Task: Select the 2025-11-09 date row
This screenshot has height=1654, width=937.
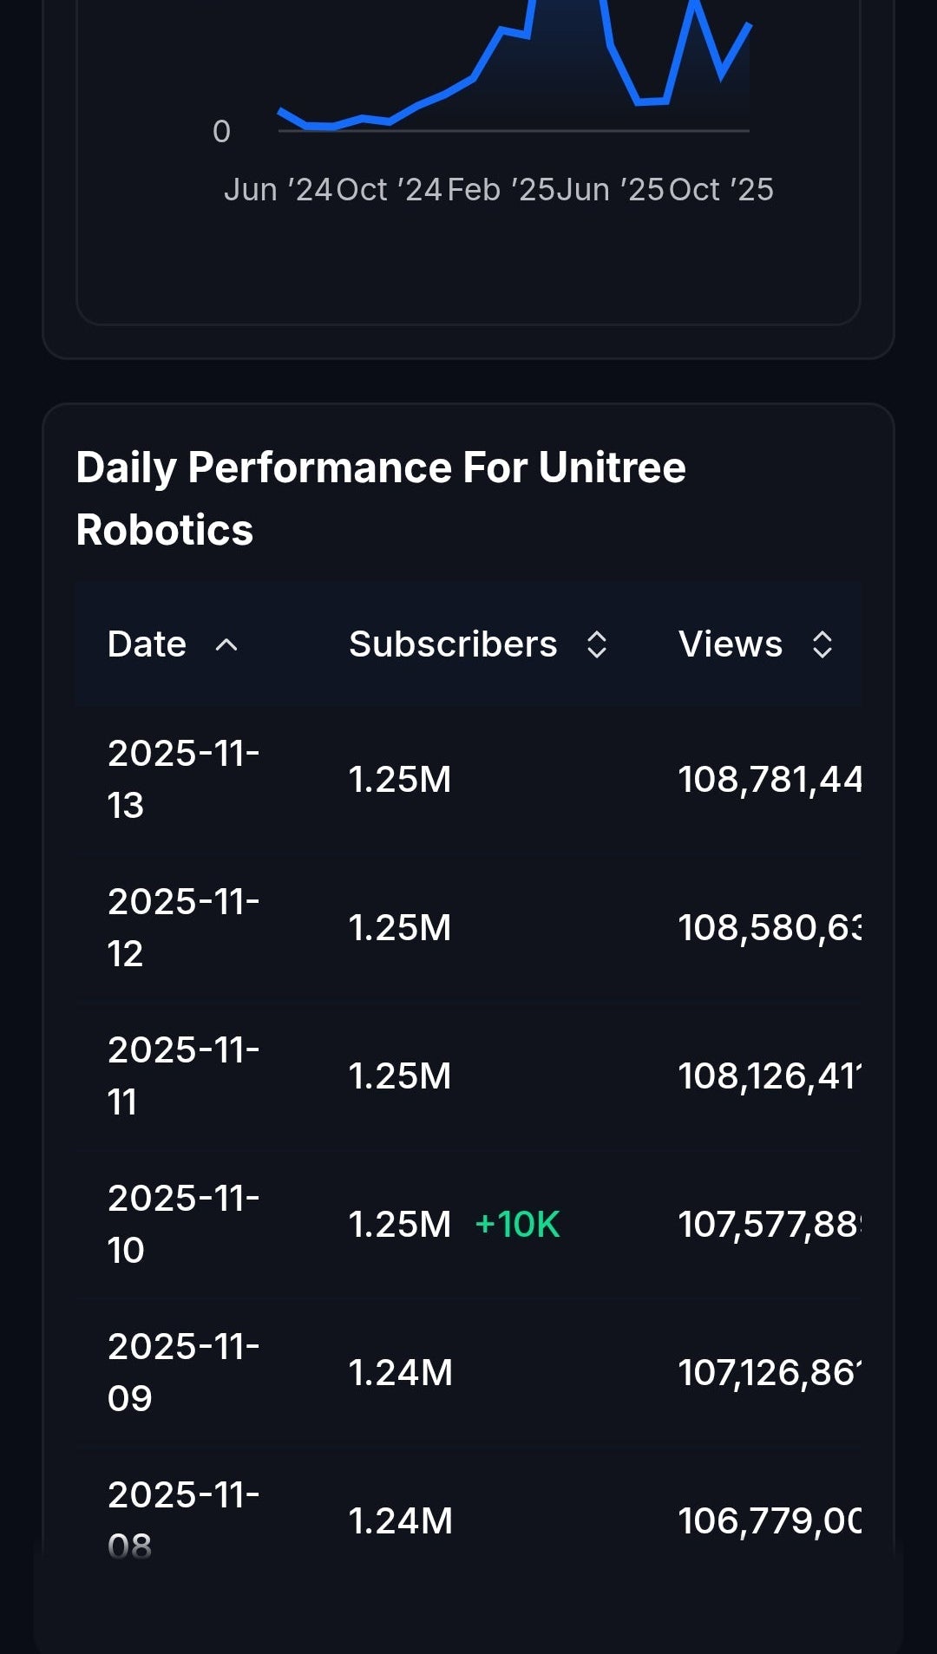Action: 183,1372
